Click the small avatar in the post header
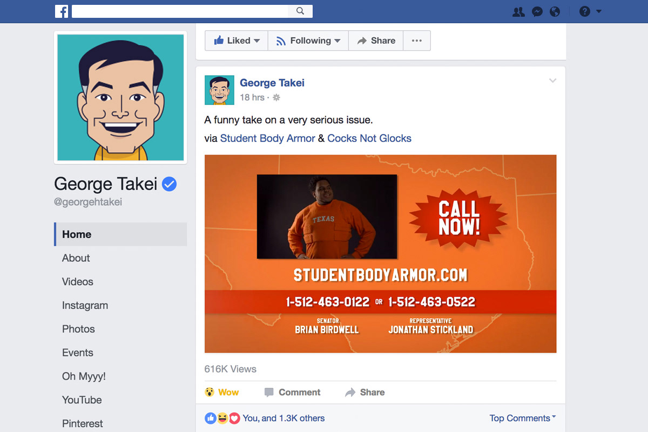648x432 pixels. (219, 90)
